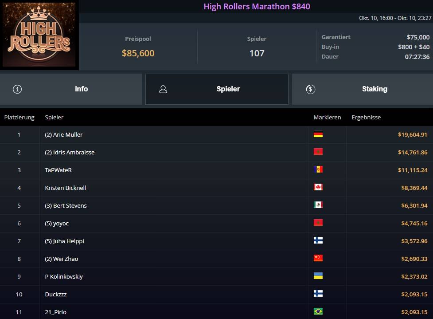Click the German flag next to Arie Muller
Viewport: 433px width, 319px height.
(318, 134)
